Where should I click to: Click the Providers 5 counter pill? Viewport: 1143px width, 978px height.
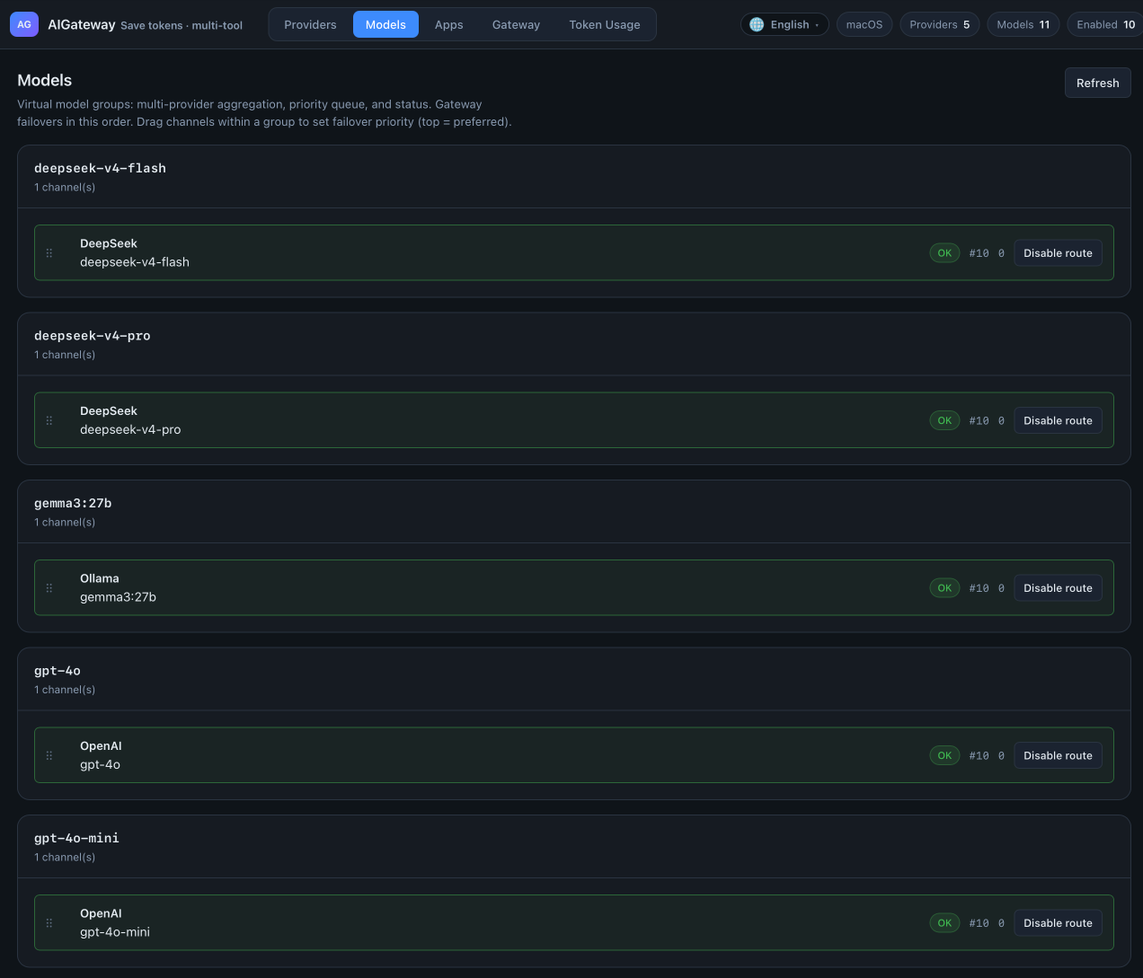tap(939, 24)
